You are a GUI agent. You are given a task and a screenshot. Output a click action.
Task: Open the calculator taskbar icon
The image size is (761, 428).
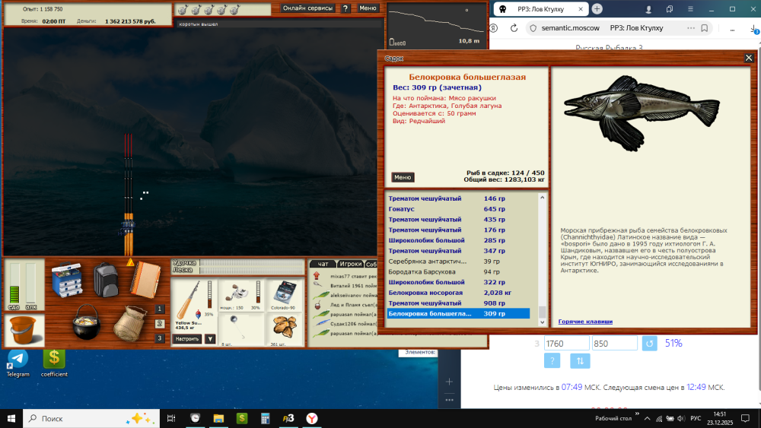(x=265, y=418)
